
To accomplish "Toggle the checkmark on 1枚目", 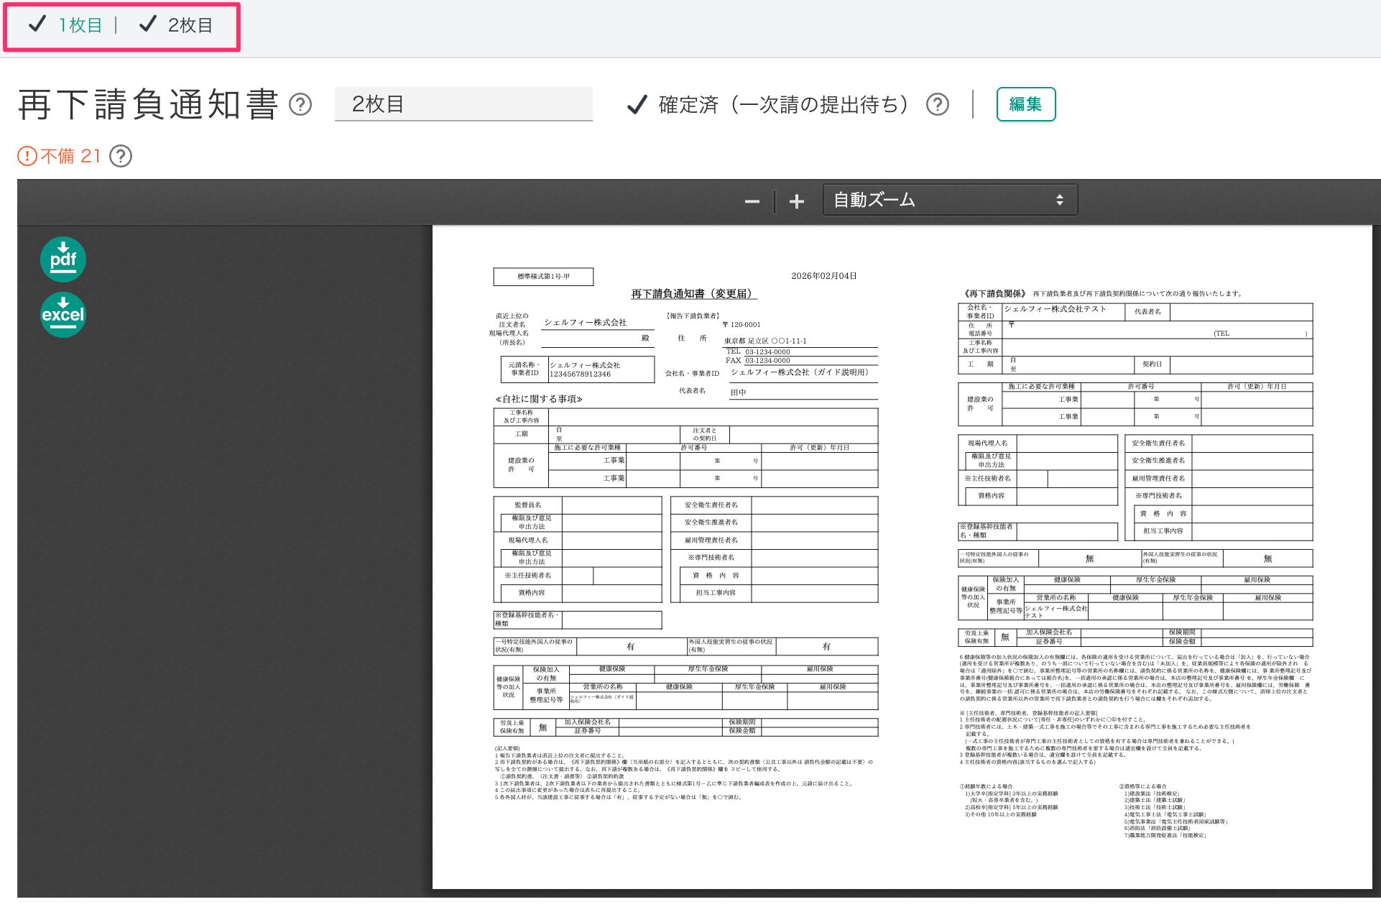I will [x=36, y=24].
